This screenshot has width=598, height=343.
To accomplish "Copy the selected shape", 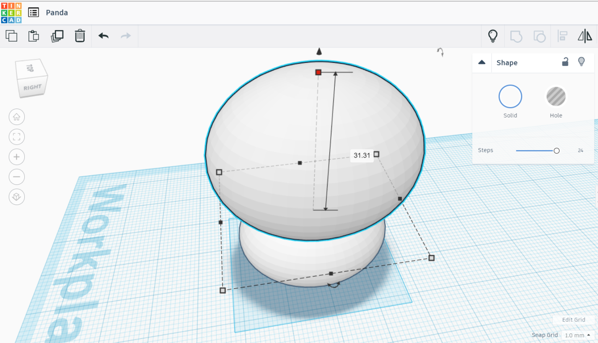I will tap(12, 36).
